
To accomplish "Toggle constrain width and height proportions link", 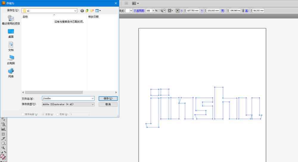I will pos(243,11).
